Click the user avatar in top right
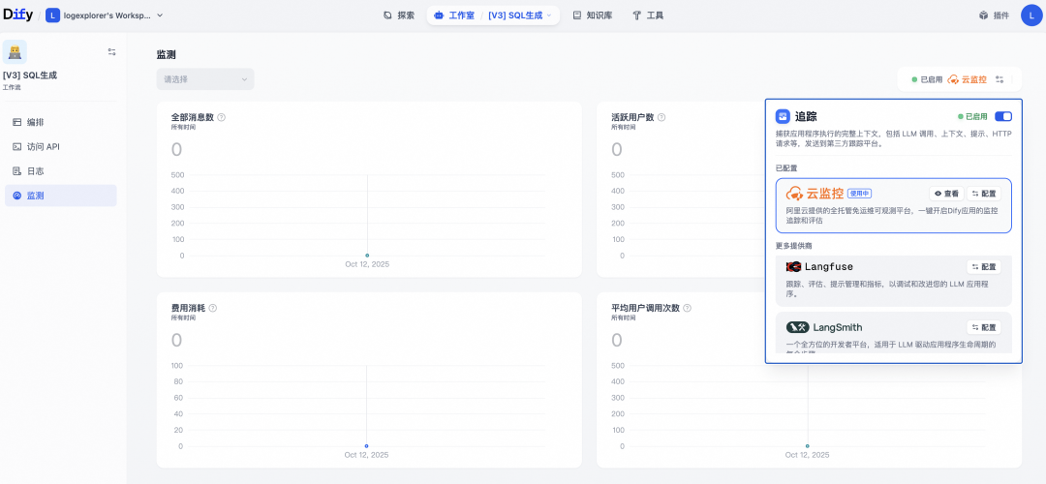Image resolution: width=1046 pixels, height=484 pixels. click(1031, 15)
